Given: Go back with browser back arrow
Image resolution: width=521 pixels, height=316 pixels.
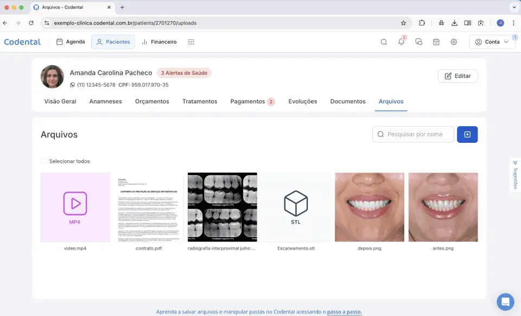Looking at the screenshot, I should click(5, 23).
